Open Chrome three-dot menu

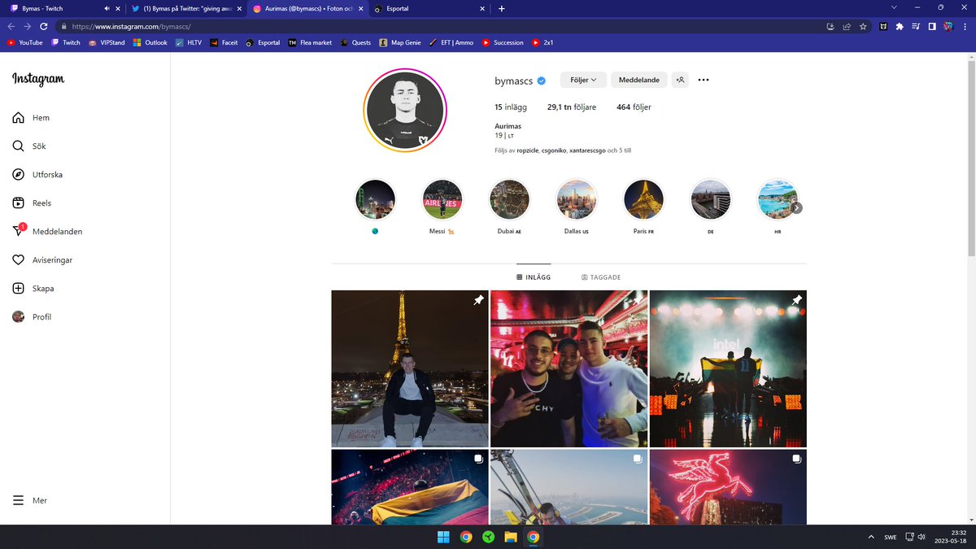pos(965,26)
